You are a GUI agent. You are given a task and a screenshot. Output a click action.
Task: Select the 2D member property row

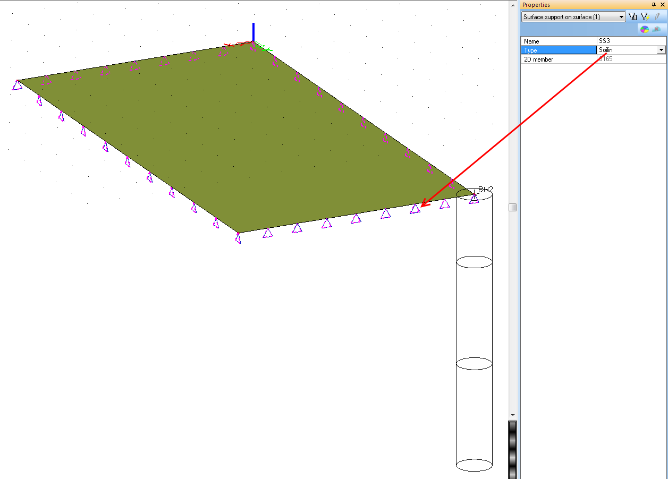[559, 59]
